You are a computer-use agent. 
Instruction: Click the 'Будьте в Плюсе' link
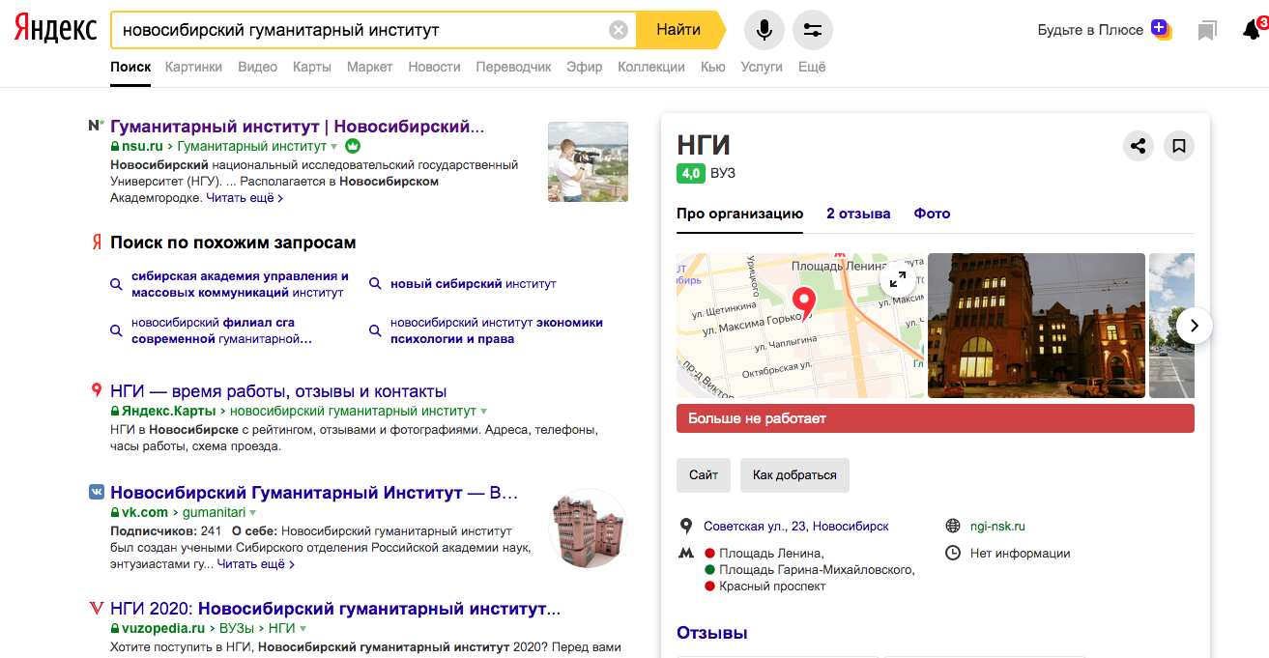1090,30
